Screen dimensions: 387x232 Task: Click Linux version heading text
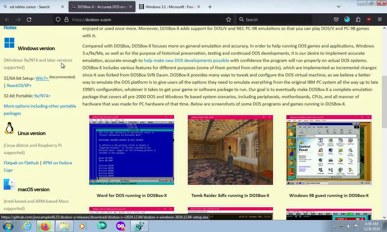coord(32,133)
